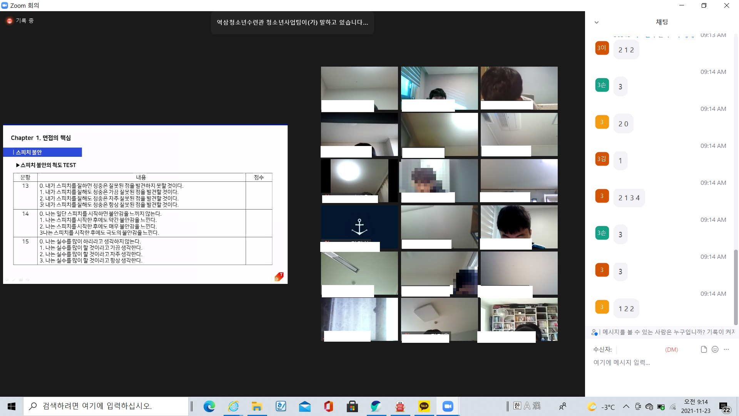Expand hidden system tray icons
The image size is (739, 416).
tap(626, 406)
